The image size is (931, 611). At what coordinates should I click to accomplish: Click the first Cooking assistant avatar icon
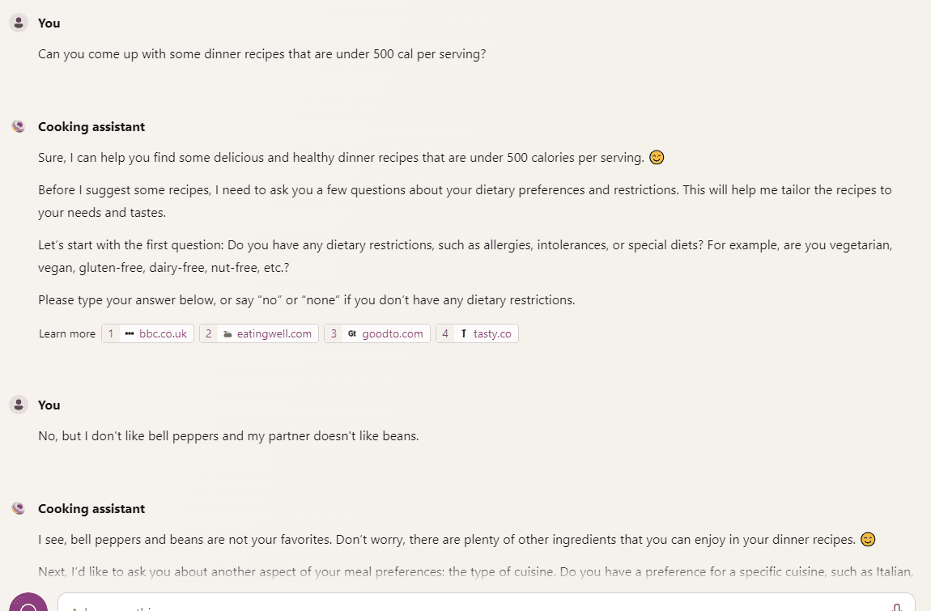pos(19,126)
